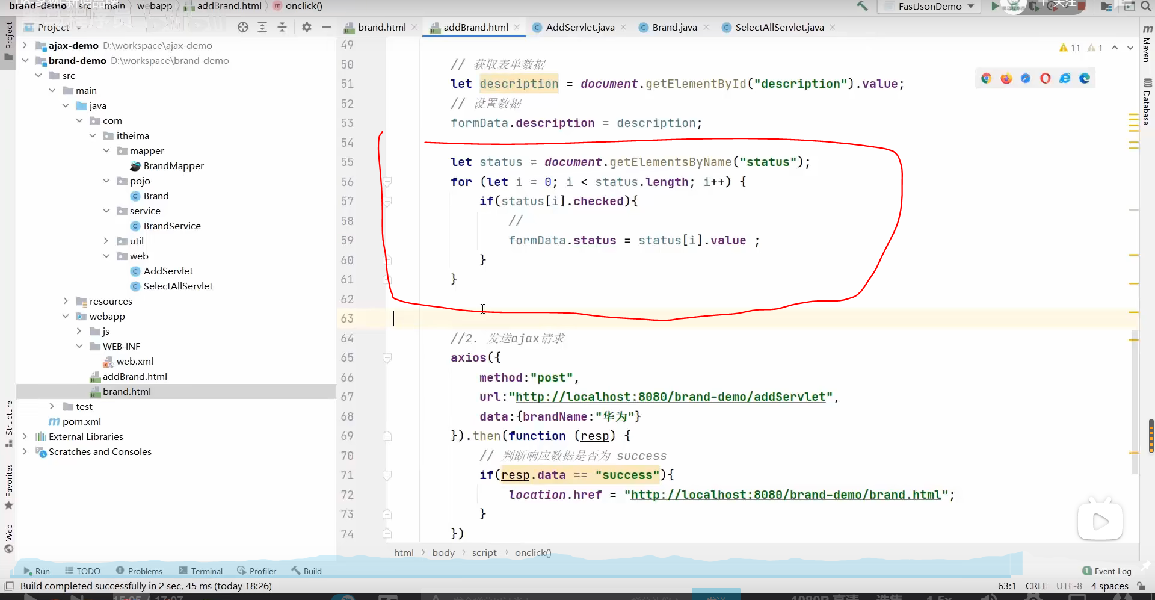Open the Database tool window
Screen dimensions: 1155x600
click(1147, 101)
